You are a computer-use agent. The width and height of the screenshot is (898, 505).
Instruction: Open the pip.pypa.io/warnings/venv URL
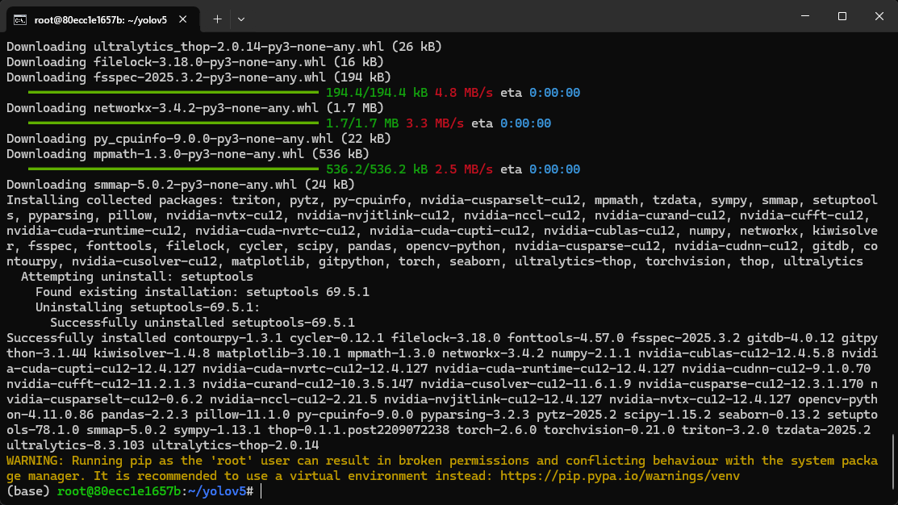620,476
